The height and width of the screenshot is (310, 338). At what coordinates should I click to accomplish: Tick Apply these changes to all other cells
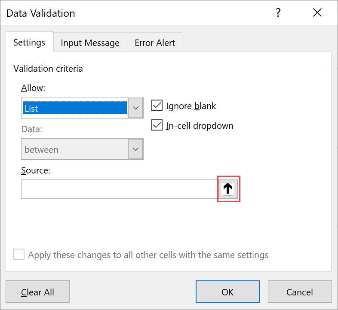pos(19,254)
